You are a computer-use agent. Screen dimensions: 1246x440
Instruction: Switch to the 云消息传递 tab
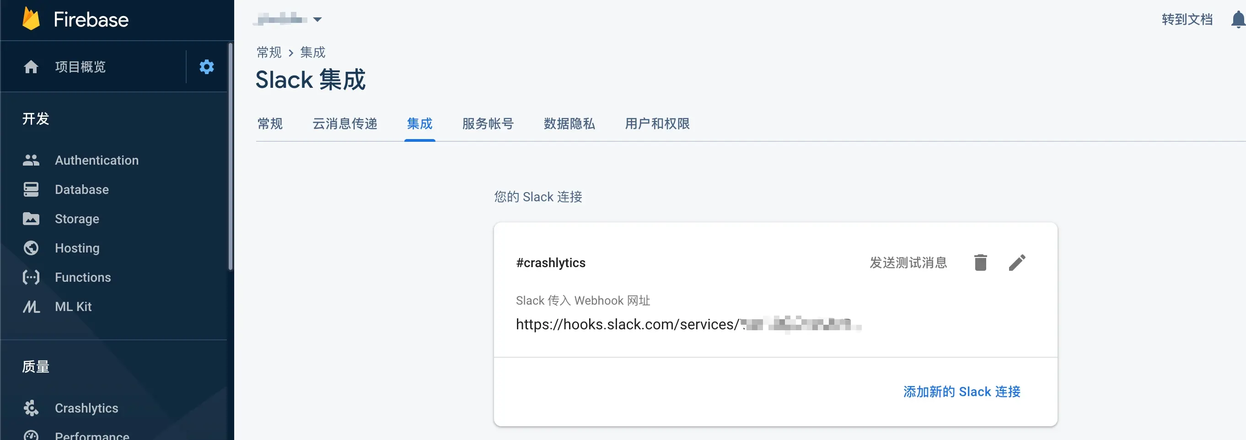[x=345, y=124]
